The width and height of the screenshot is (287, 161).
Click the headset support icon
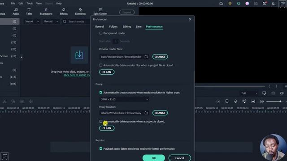click(238, 4)
